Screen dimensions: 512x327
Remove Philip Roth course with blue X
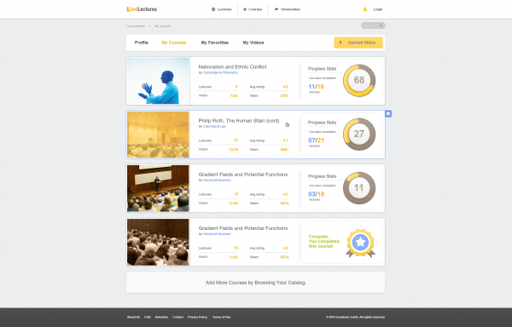388,113
